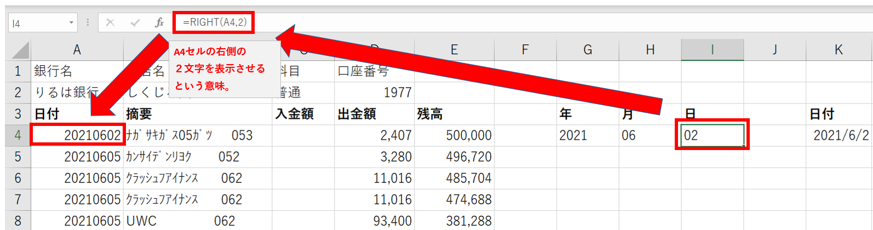873x230 pixels.
Task: Expand the Name Box dropdown arrow
Action: 71,22
